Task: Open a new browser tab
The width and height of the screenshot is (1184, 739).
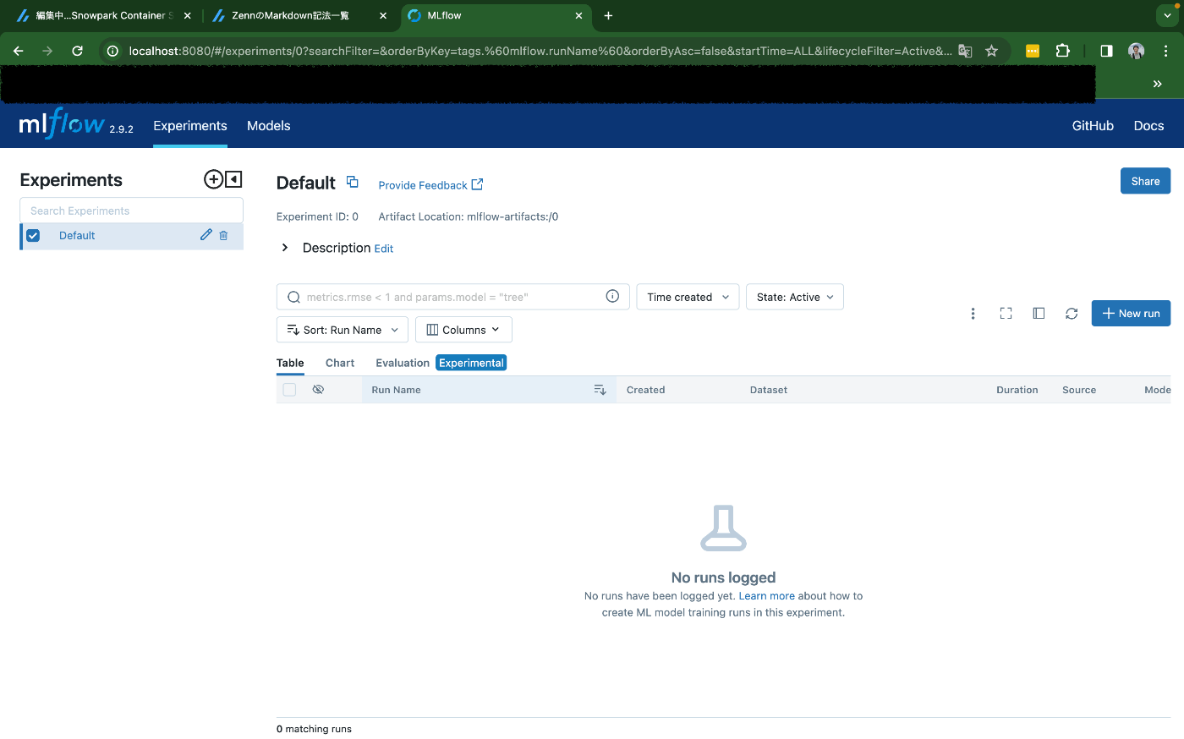Action: pyautogui.click(x=608, y=15)
